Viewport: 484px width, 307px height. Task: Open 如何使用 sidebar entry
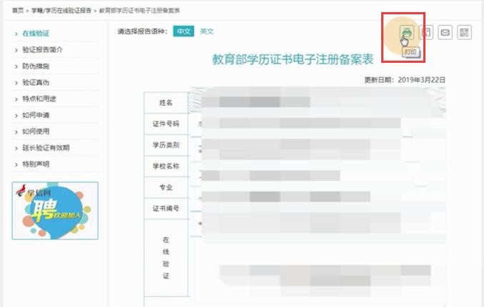(36, 131)
